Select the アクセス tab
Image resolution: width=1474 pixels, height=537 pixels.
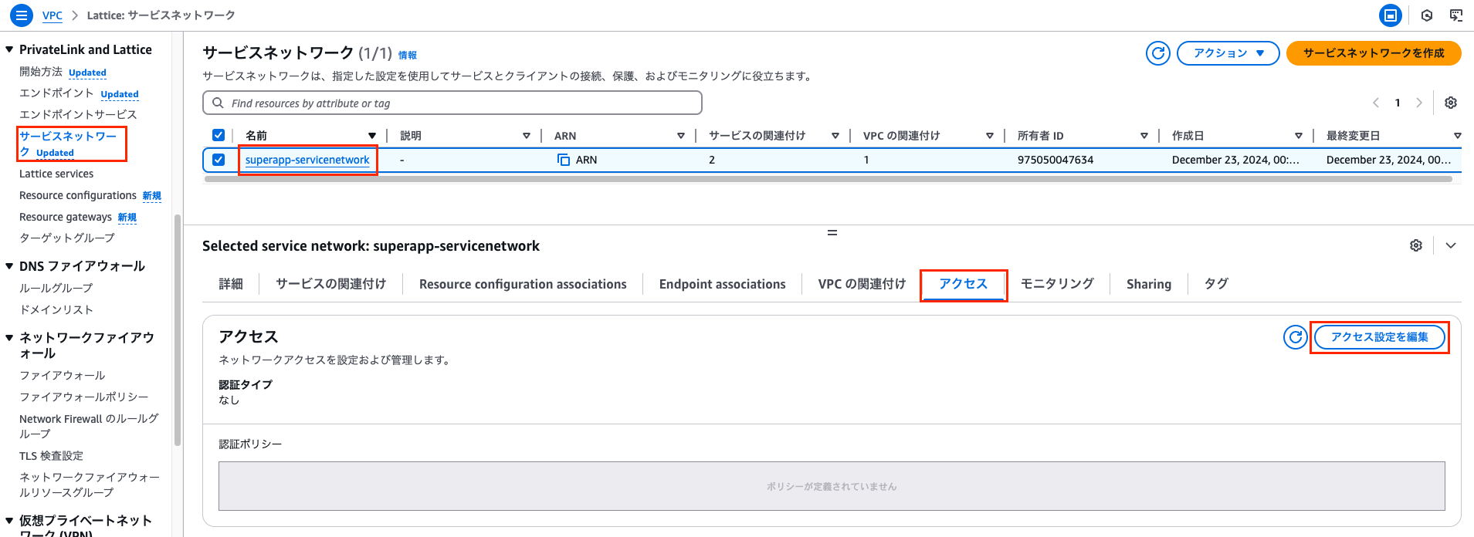963,284
